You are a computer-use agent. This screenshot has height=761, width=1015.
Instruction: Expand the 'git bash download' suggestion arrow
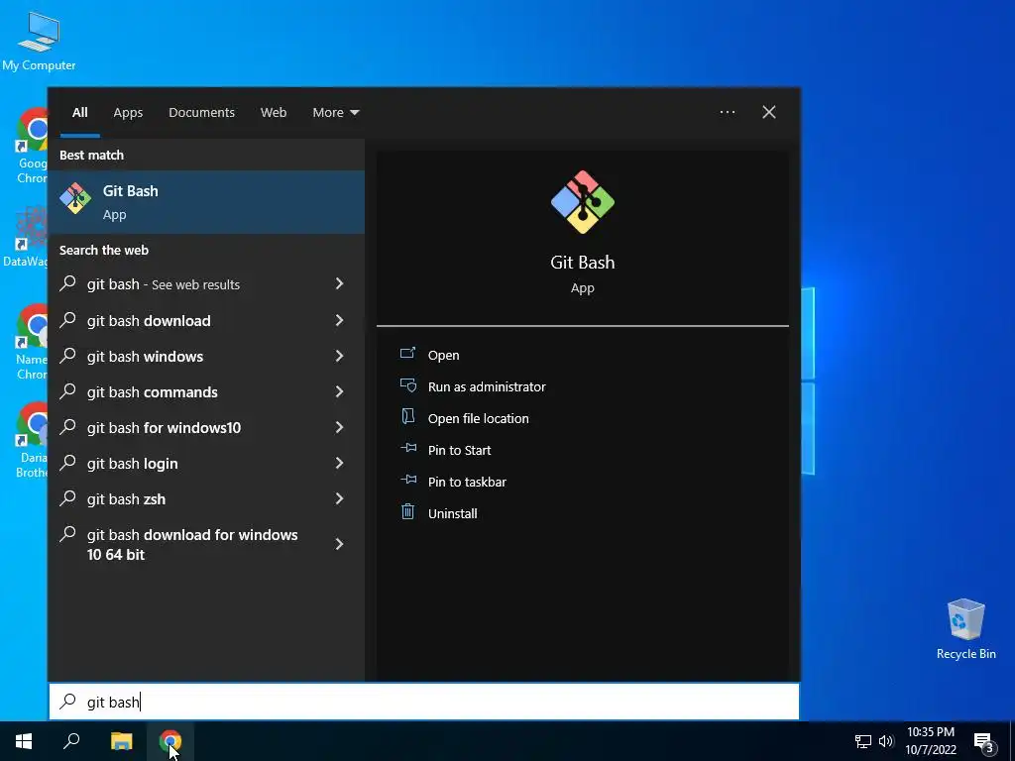[339, 320]
